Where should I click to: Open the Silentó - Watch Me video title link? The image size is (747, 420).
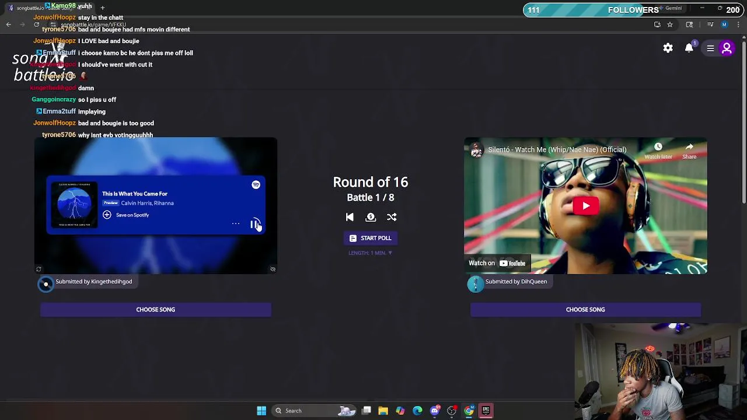(x=557, y=150)
